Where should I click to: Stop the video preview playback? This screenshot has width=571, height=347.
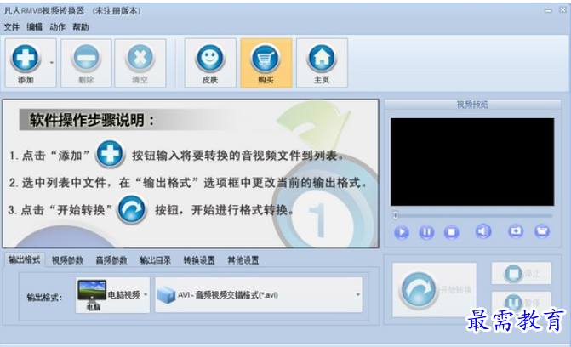[452, 232]
